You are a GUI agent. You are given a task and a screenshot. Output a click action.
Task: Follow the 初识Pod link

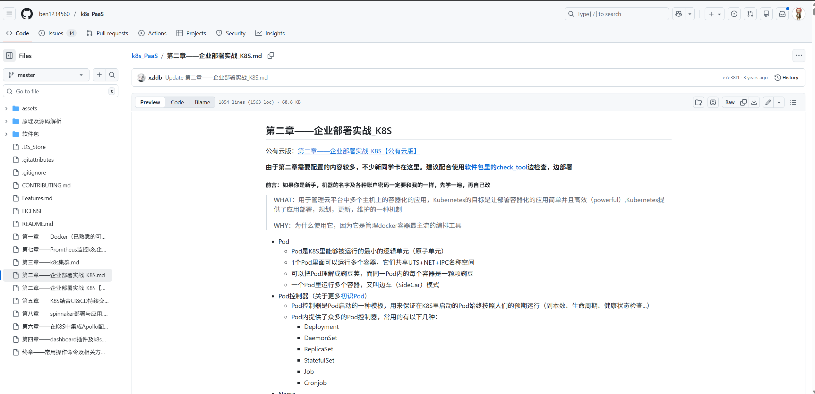click(352, 296)
